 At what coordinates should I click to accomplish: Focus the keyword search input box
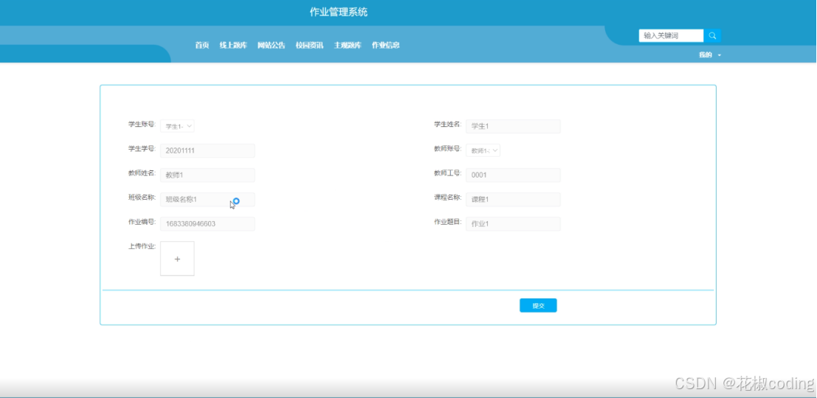click(x=671, y=36)
